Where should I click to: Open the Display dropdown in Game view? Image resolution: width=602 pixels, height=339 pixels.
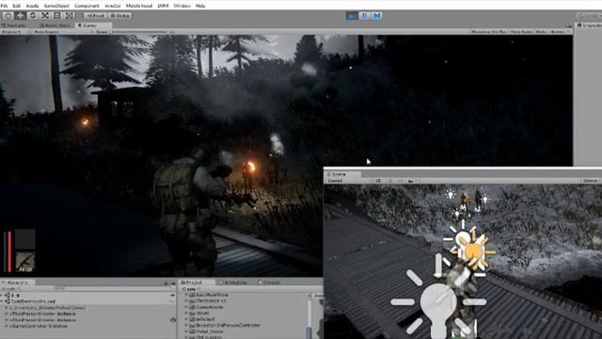15,32
